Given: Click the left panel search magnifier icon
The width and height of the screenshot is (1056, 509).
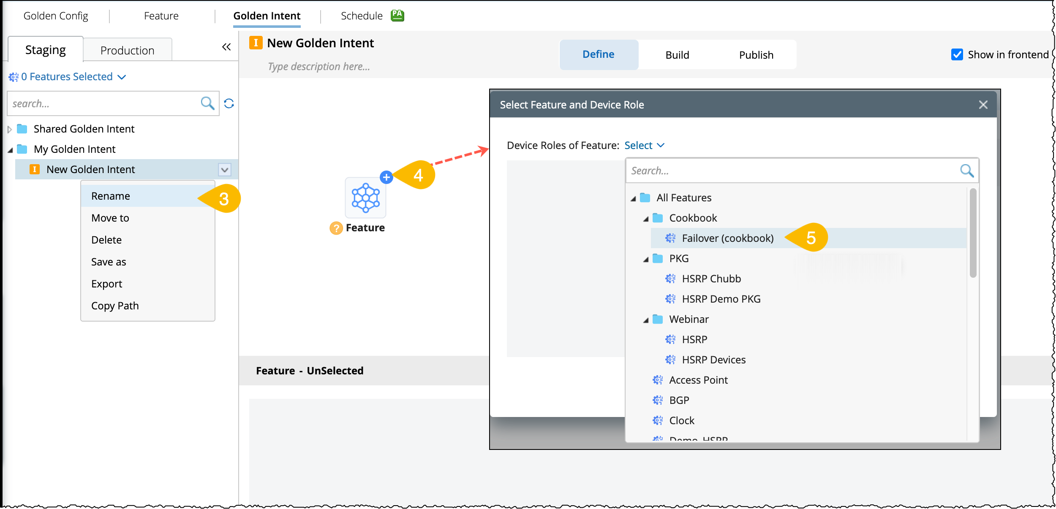Looking at the screenshot, I should coord(207,103).
